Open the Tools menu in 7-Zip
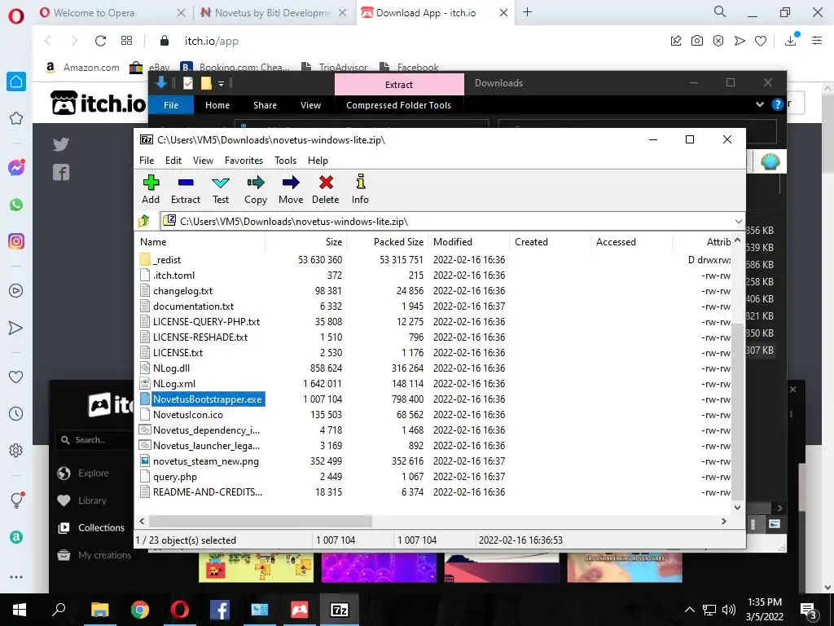The image size is (834, 626). coord(286,161)
